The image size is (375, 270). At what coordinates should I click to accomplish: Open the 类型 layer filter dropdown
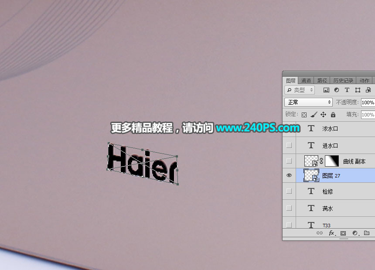(x=300, y=90)
